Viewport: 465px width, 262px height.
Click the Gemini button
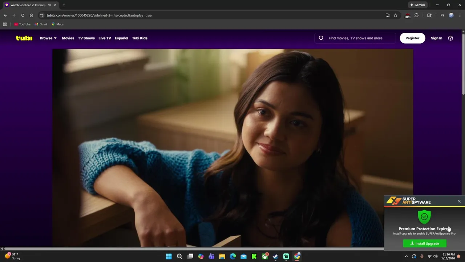tap(417, 5)
